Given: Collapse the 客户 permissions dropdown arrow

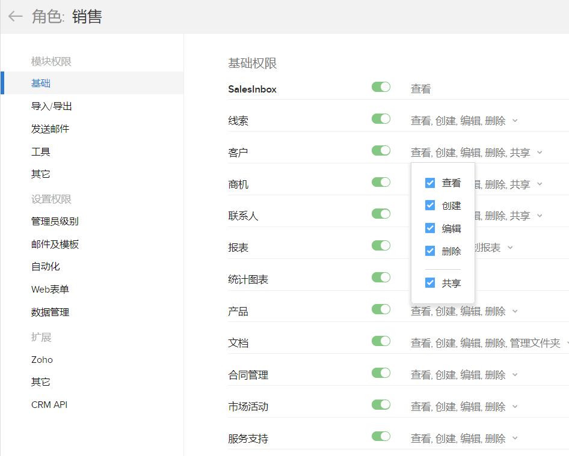Looking at the screenshot, I should [540, 153].
